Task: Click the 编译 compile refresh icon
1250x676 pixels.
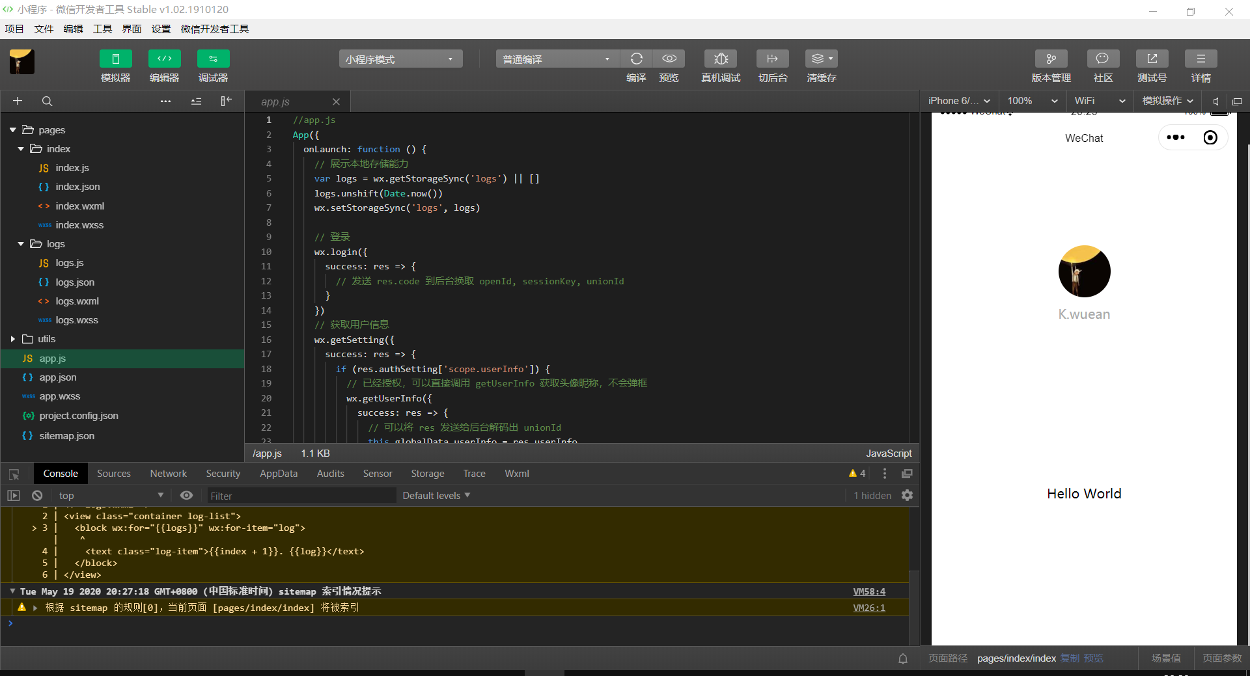Action: click(x=637, y=59)
